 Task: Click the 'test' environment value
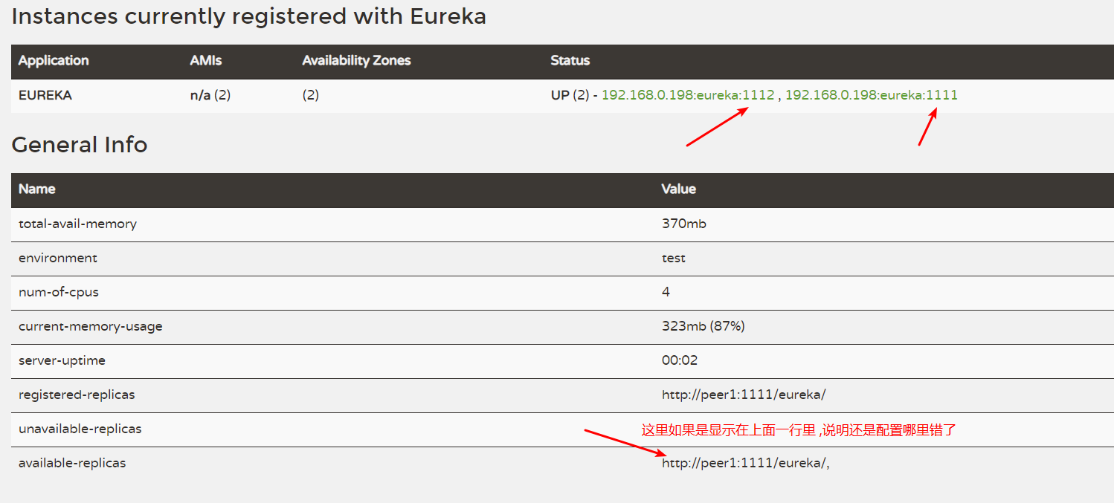(x=674, y=258)
